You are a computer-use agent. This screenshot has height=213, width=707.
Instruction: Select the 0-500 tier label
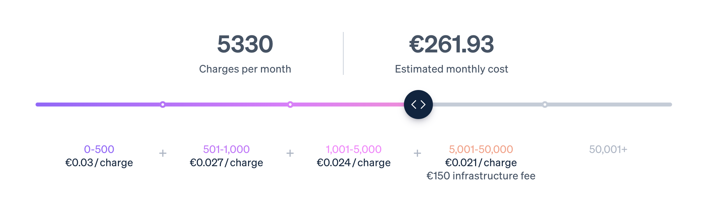(99, 149)
